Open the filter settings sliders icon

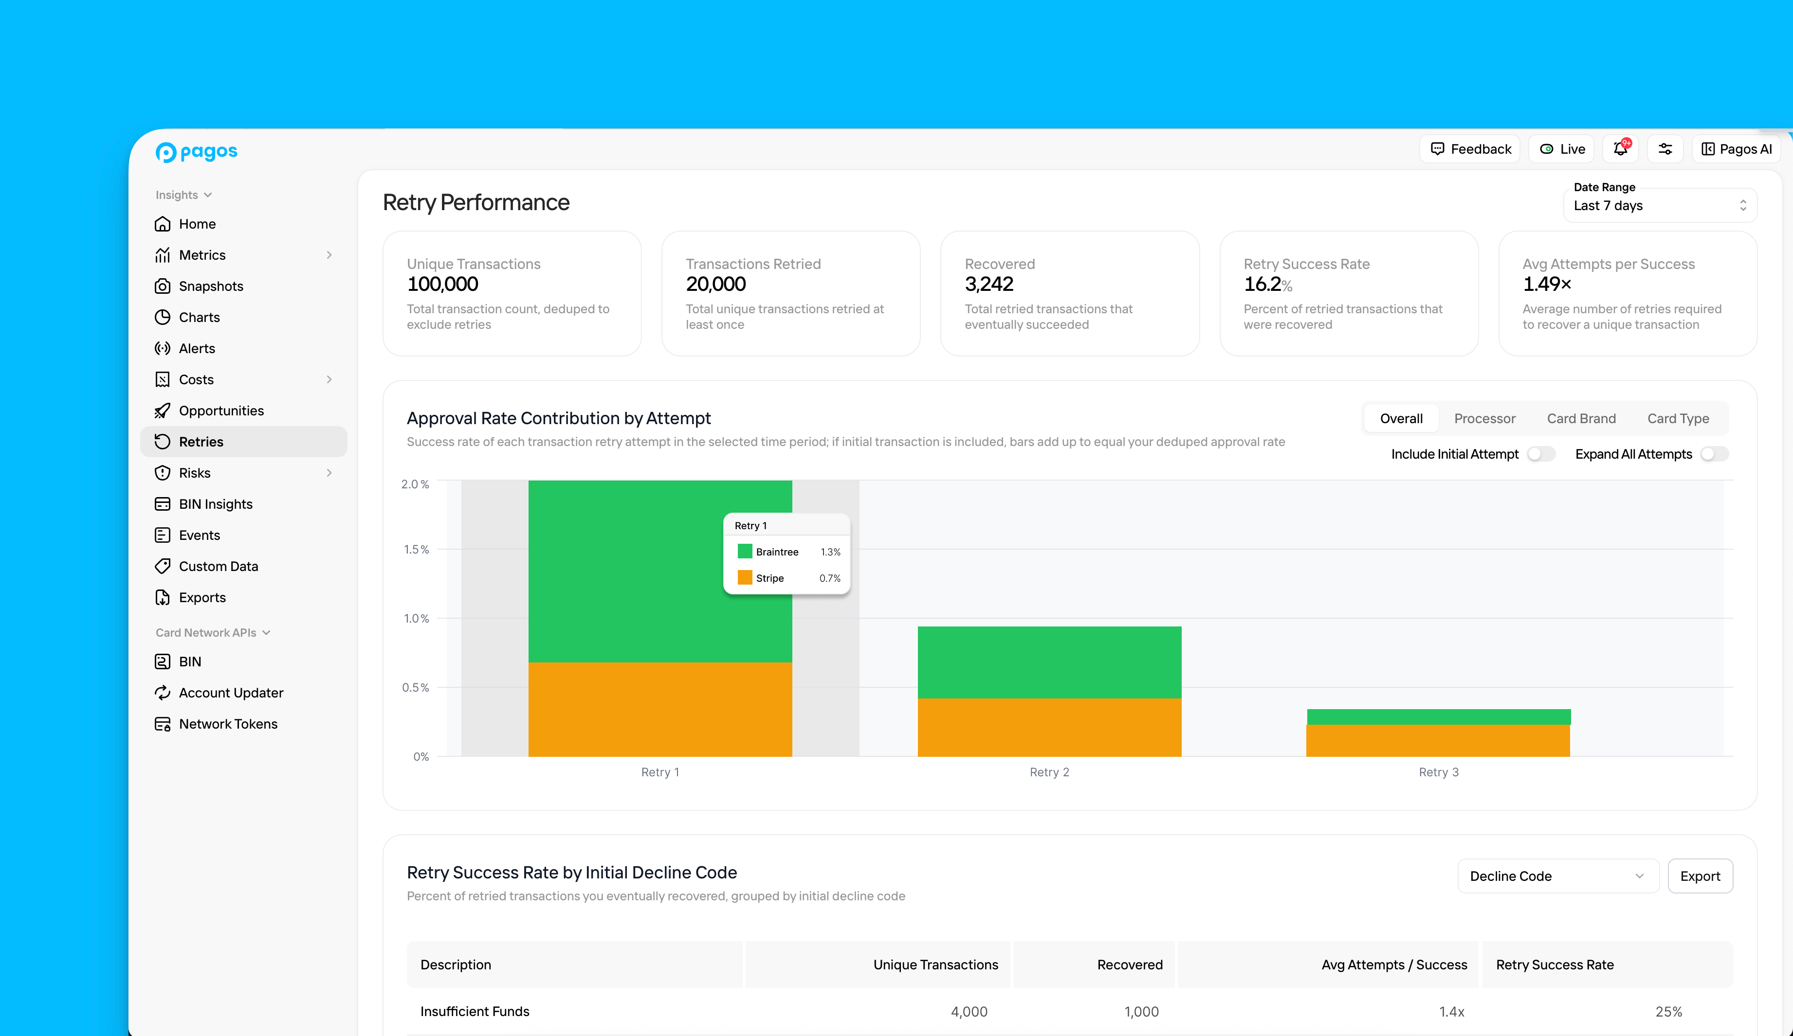coord(1665,149)
